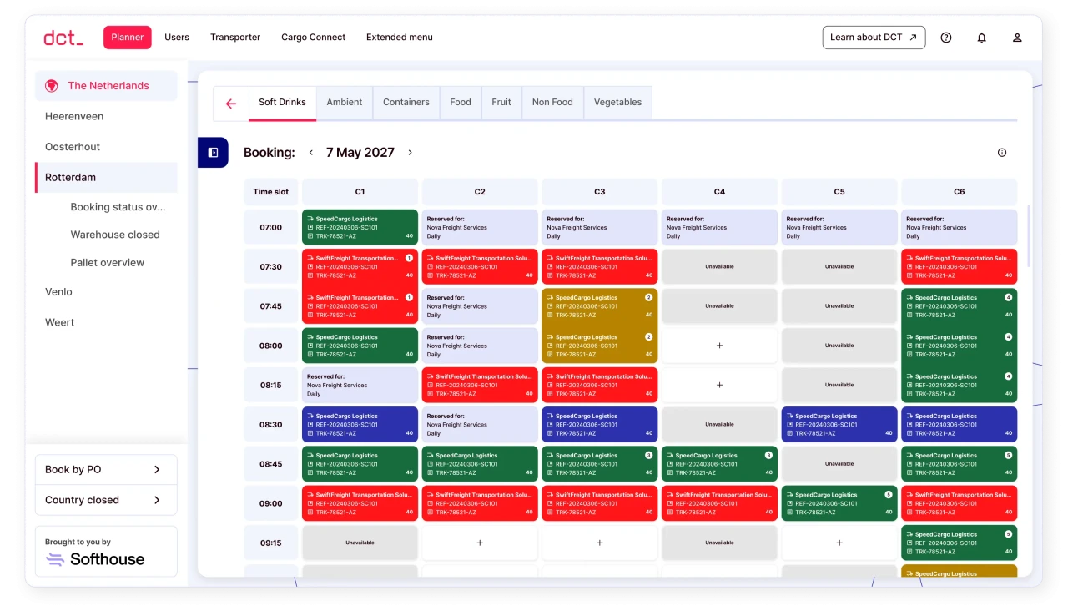Viewport: 1068px width, 611px height.
Task: Switch to the Containers tab
Action: tap(406, 103)
